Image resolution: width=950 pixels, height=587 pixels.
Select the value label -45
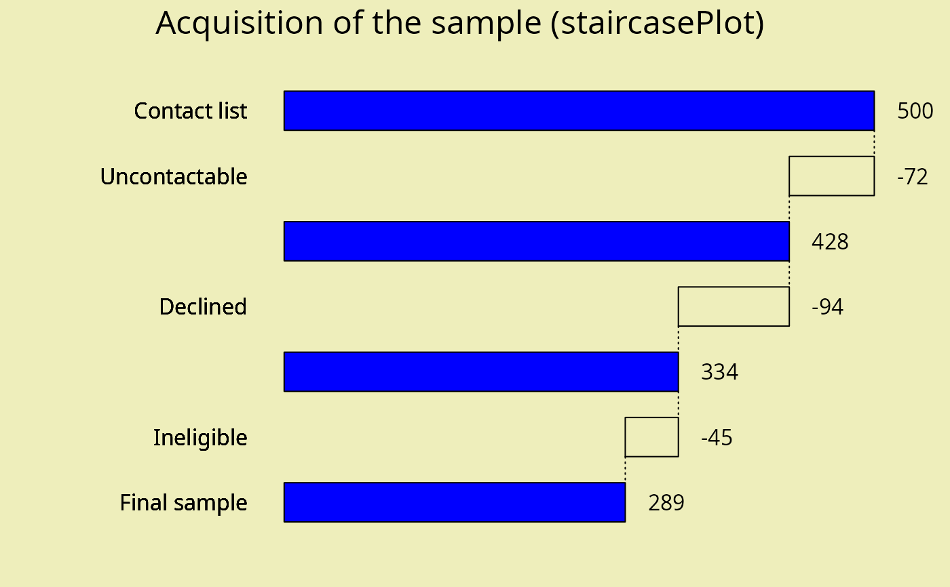(717, 438)
